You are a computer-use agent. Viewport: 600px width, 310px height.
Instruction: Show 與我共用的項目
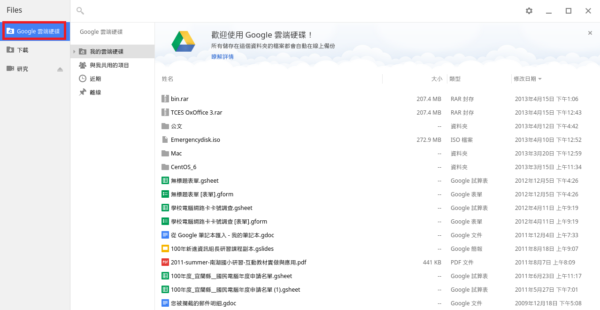[x=113, y=65]
